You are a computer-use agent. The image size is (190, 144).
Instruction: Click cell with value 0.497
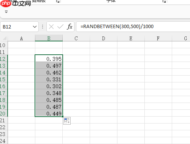click(x=49, y=65)
